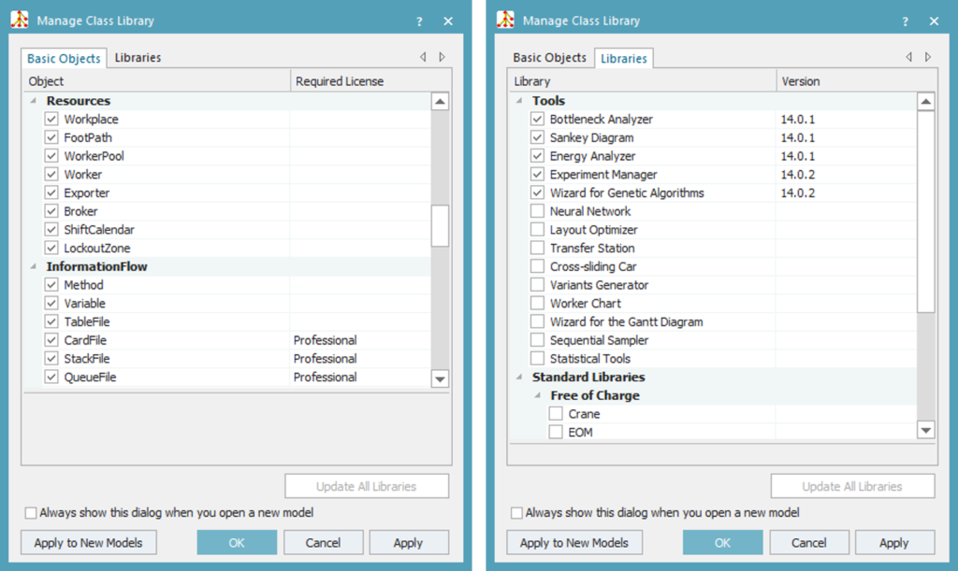Select the Libraries tab in the right dialog

pos(623,58)
